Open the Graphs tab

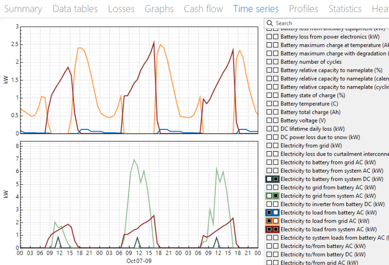159,9
